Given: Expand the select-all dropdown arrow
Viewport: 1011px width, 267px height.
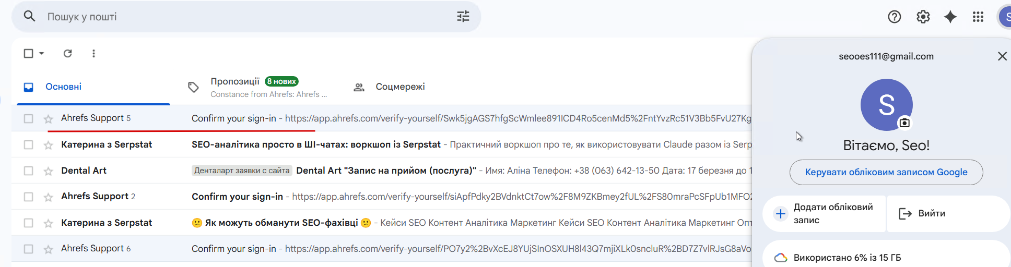Looking at the screenshot, I should (42, 53).
